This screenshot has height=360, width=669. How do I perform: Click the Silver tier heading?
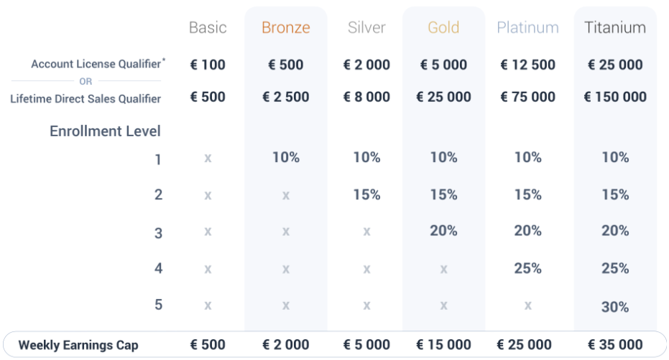366,28
